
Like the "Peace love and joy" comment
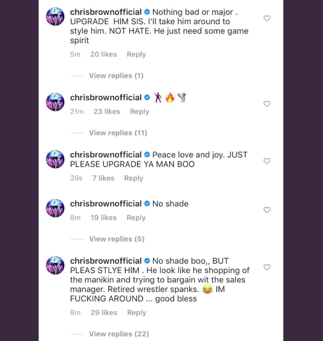click(267, 161)
